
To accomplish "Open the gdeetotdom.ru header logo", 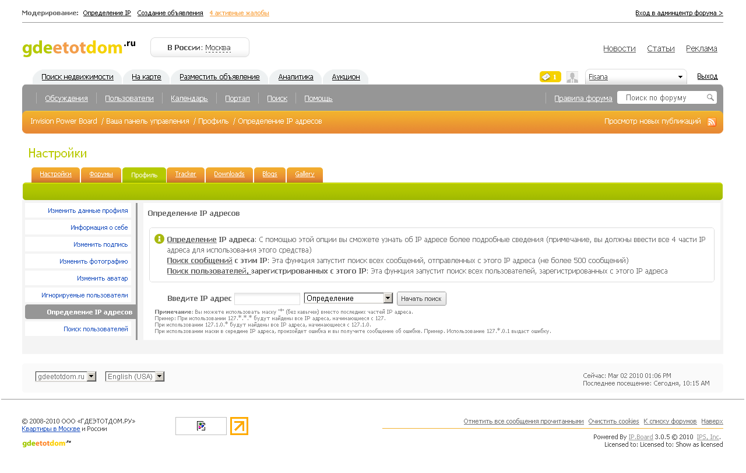I will (x=79, y=47).
